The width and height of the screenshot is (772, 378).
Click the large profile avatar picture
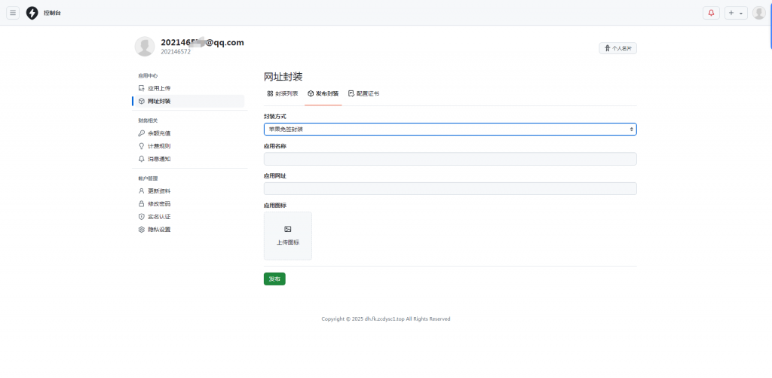[x=145, y=46]
